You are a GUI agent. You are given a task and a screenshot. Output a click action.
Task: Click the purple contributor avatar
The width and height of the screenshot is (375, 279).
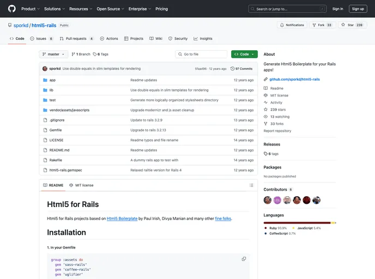click(277, 200)
